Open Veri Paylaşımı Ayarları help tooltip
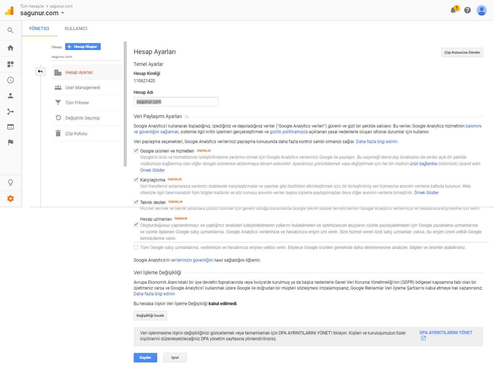The width and height of the screenshot is (494, 371). coord(187,117)
